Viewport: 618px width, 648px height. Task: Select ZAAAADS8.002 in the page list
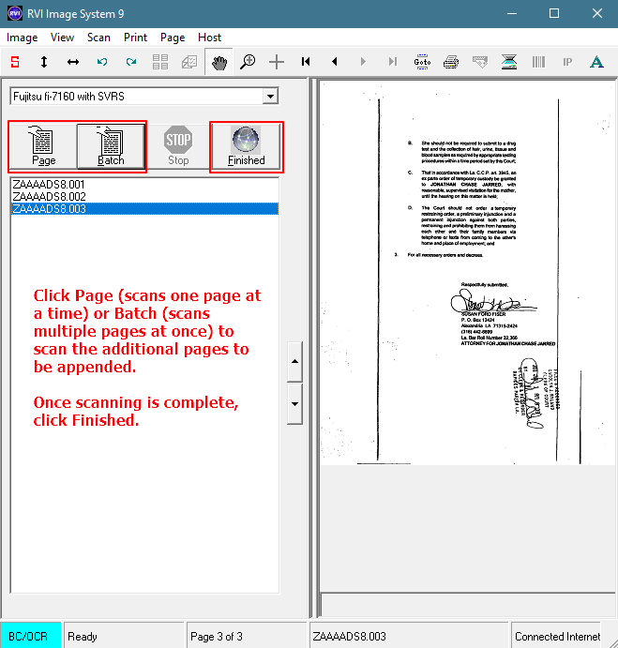144,196
